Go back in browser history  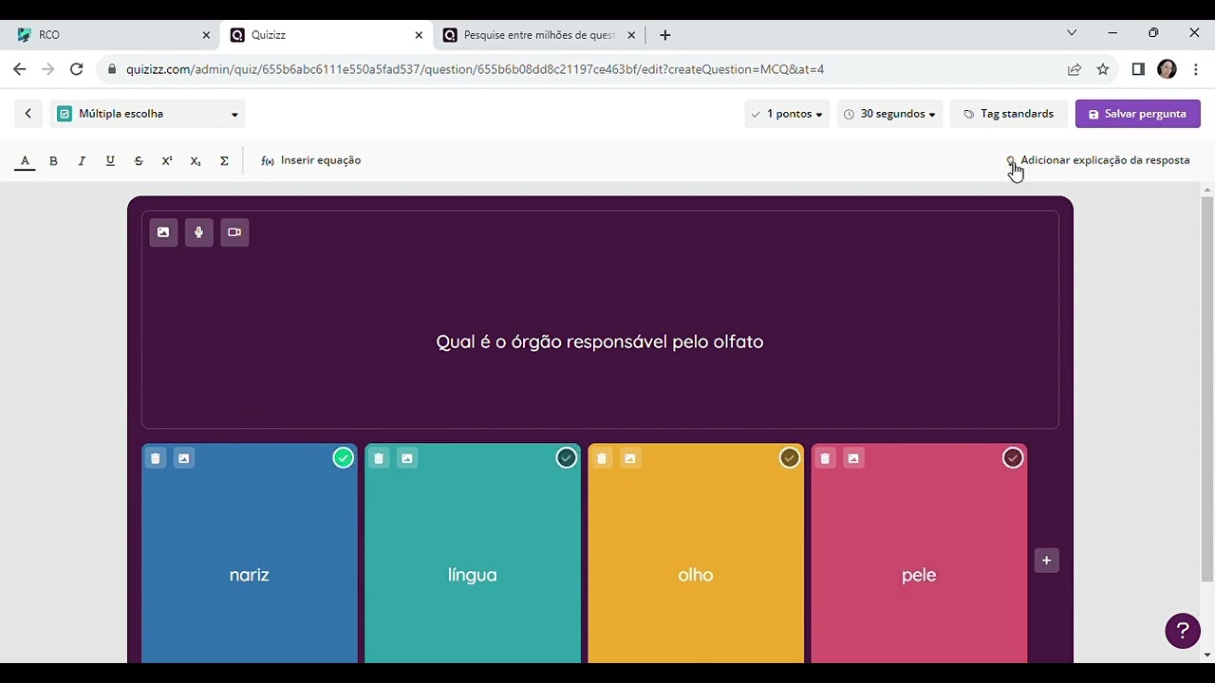click(x=20, y=69)
